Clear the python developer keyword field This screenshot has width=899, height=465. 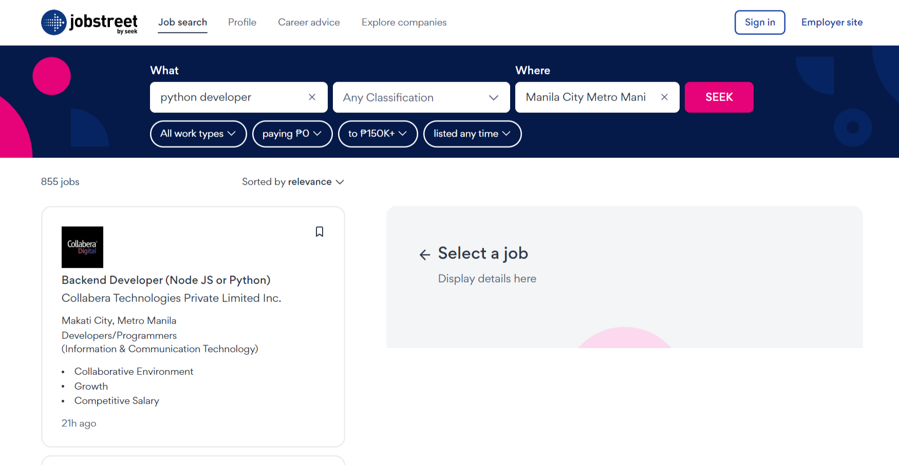point(312,97)
